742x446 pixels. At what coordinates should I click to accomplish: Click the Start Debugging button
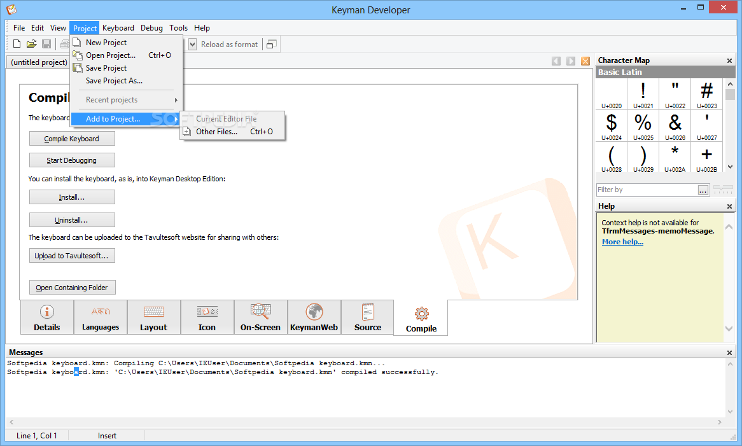click(72, 160)
